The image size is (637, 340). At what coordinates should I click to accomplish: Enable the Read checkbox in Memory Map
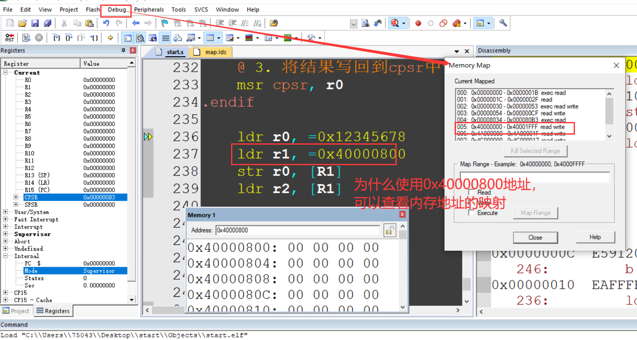point(471,192)
